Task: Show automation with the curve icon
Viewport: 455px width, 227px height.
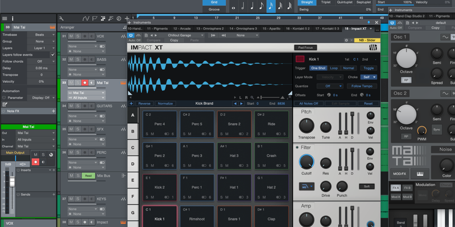Action: click(85, 18)
